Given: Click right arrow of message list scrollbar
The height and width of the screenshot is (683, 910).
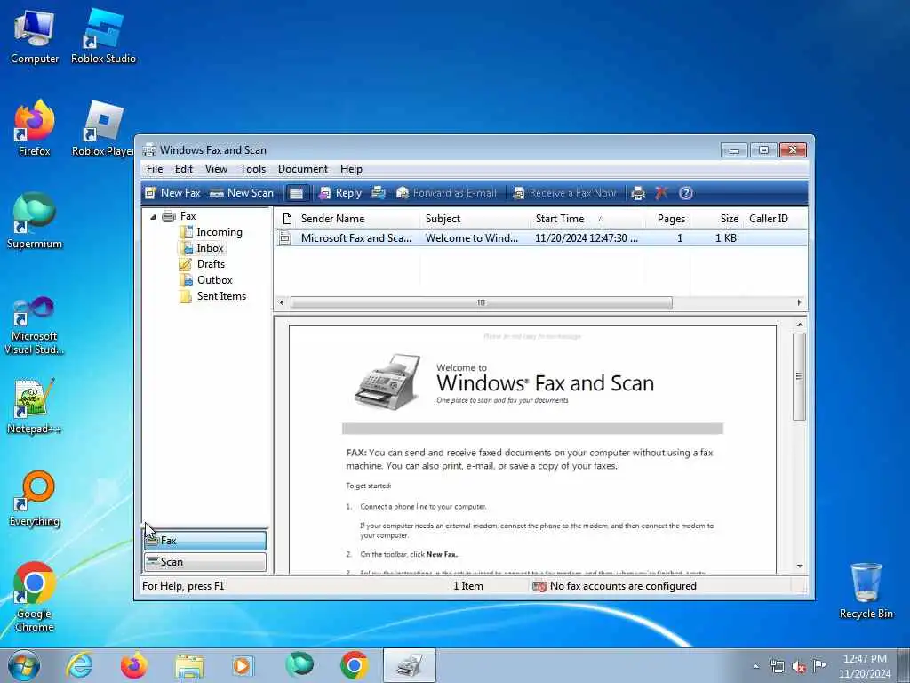Looking at the screenshot, I should pyautogui.click(x=799, y=302).
